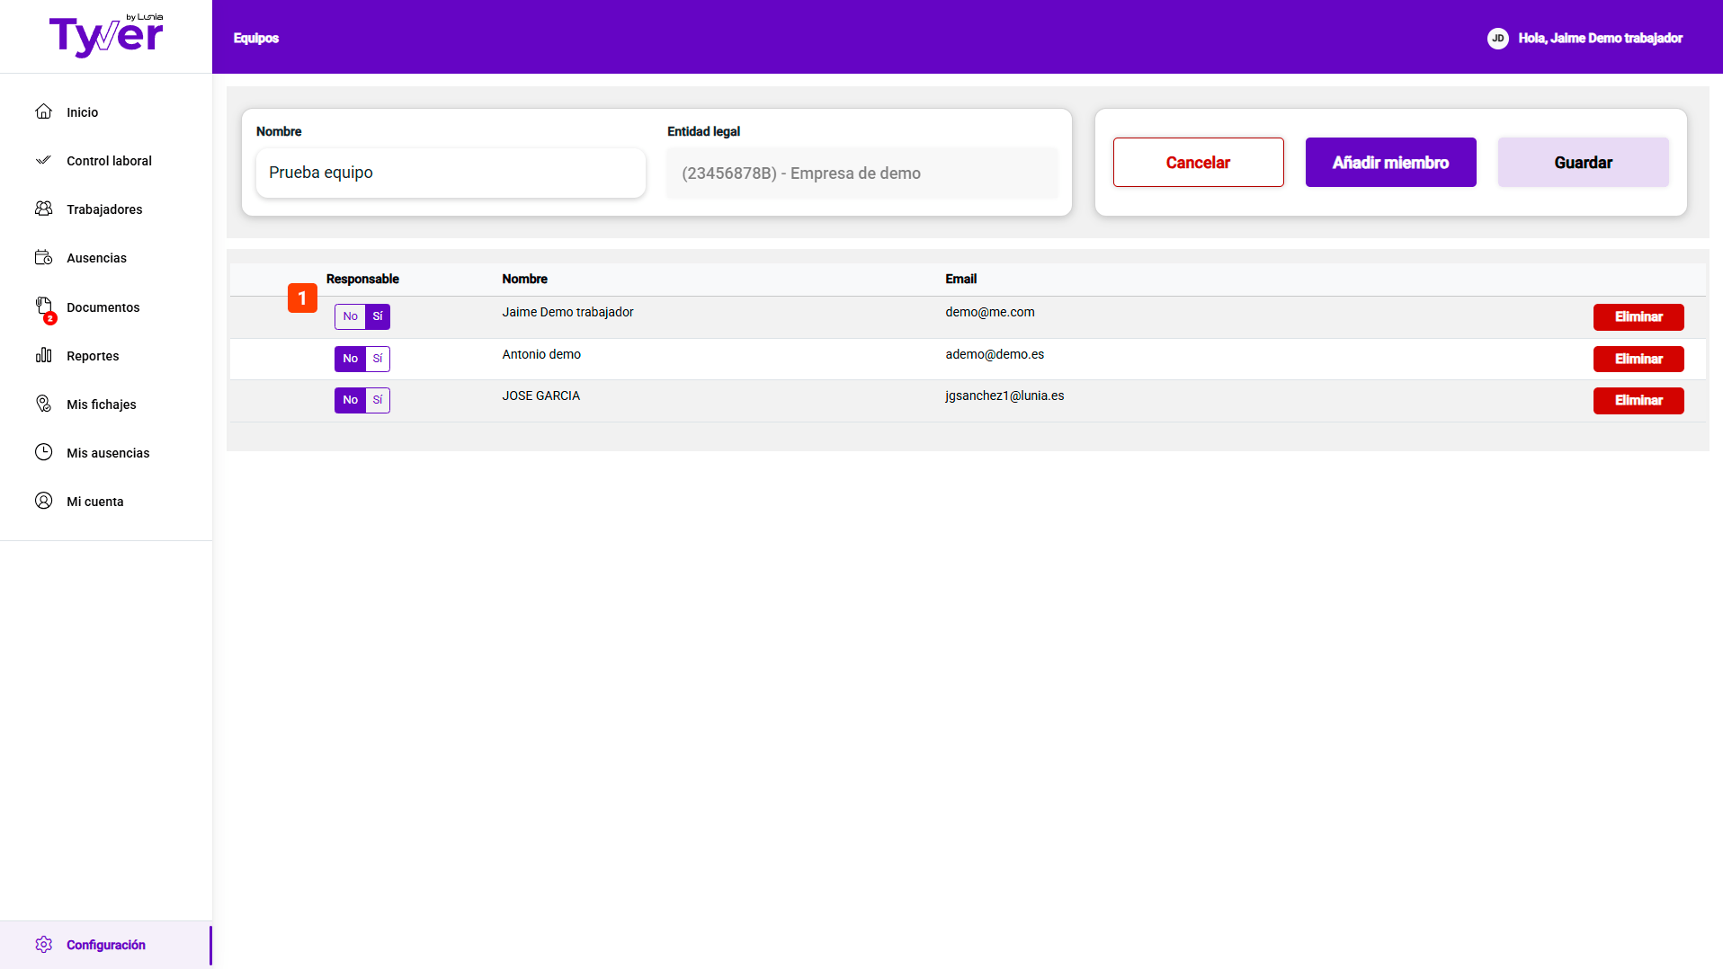1723x969 pixels.
Task: Open the Ausencias menu entry
Action: [x=96, y=258]
